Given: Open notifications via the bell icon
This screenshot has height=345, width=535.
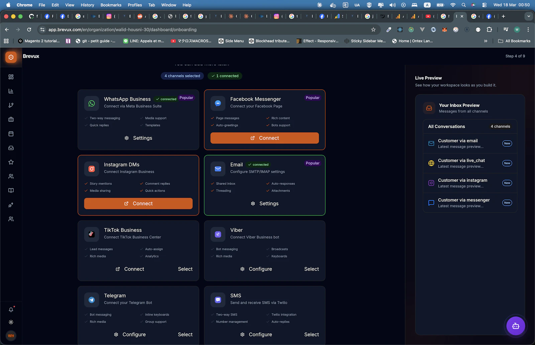Looking at the screenshot, I should pyautogui.click(x=11, y=310).
